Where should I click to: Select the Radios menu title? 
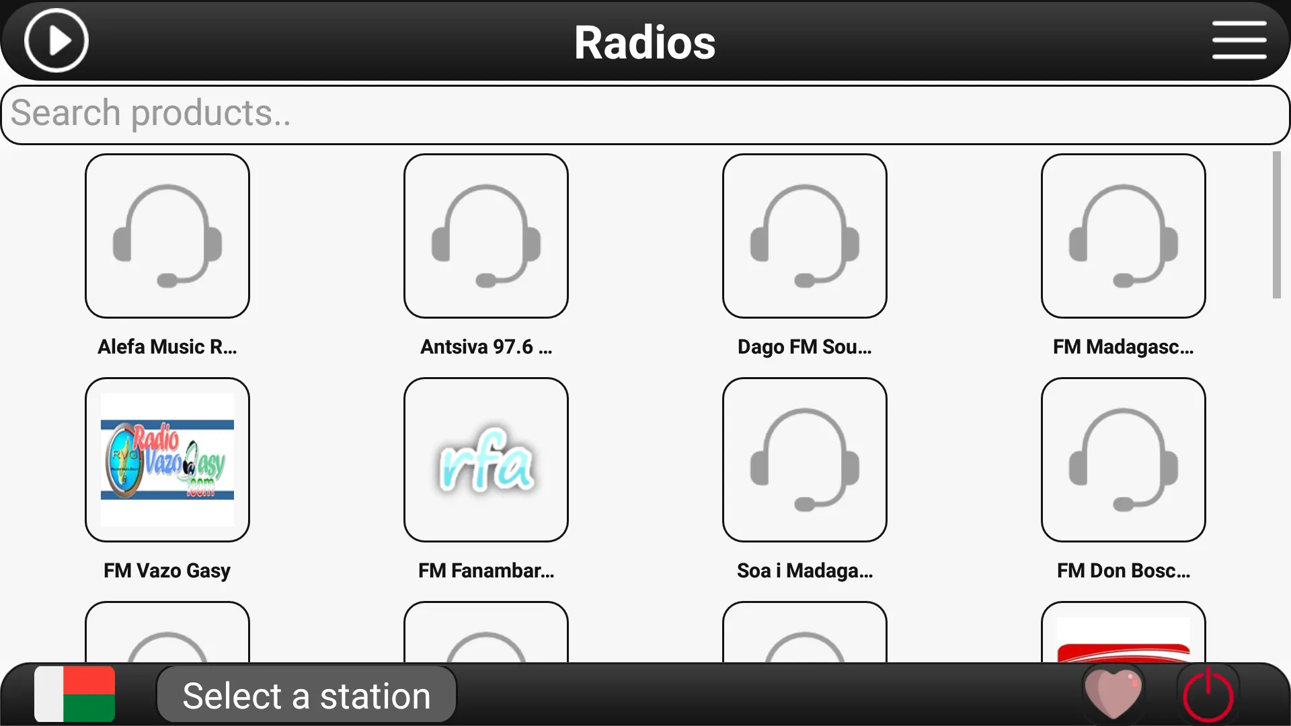tap(645, 42)
